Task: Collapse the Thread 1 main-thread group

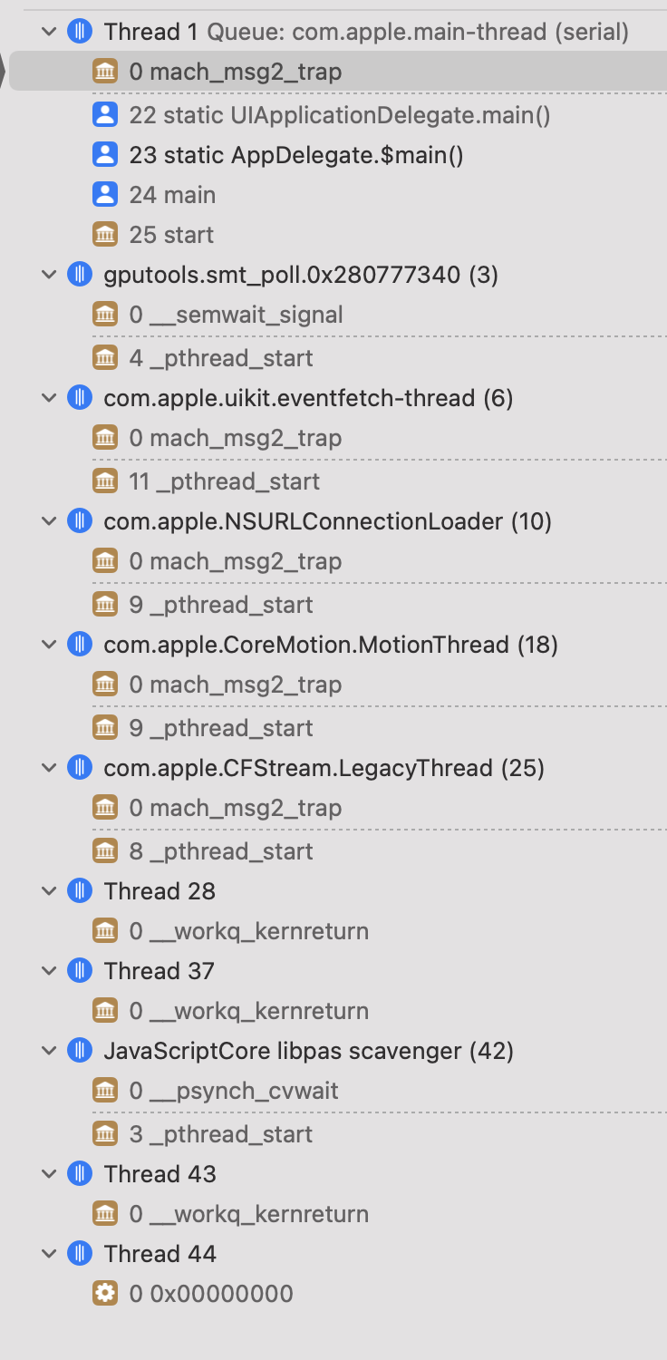Action: 49,32
